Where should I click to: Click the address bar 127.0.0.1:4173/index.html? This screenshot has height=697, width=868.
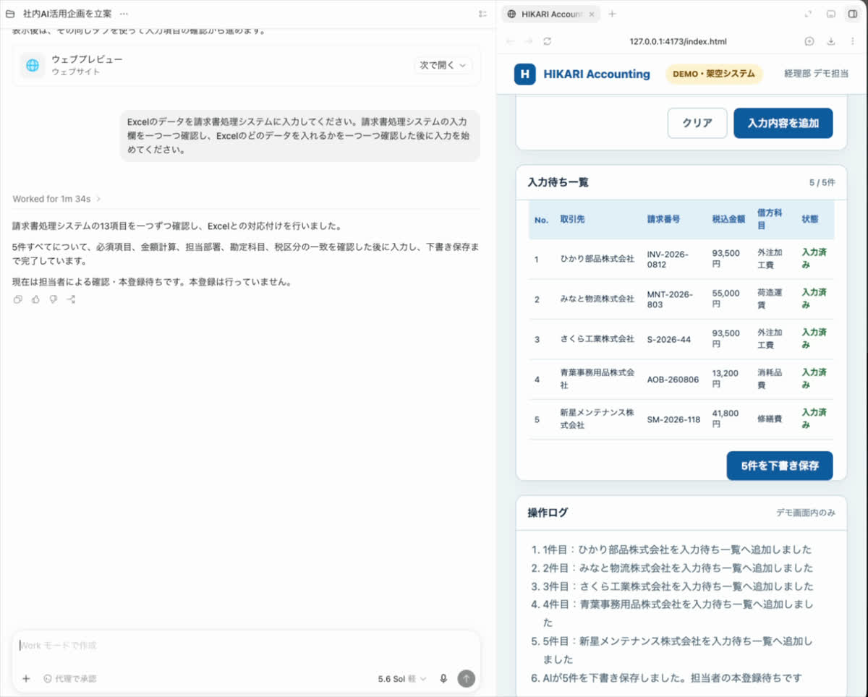(x=678, y=42)
